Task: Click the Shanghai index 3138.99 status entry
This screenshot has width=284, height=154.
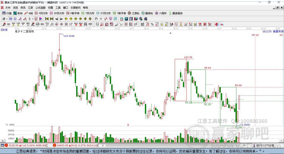Action: (x=26, y=145)
